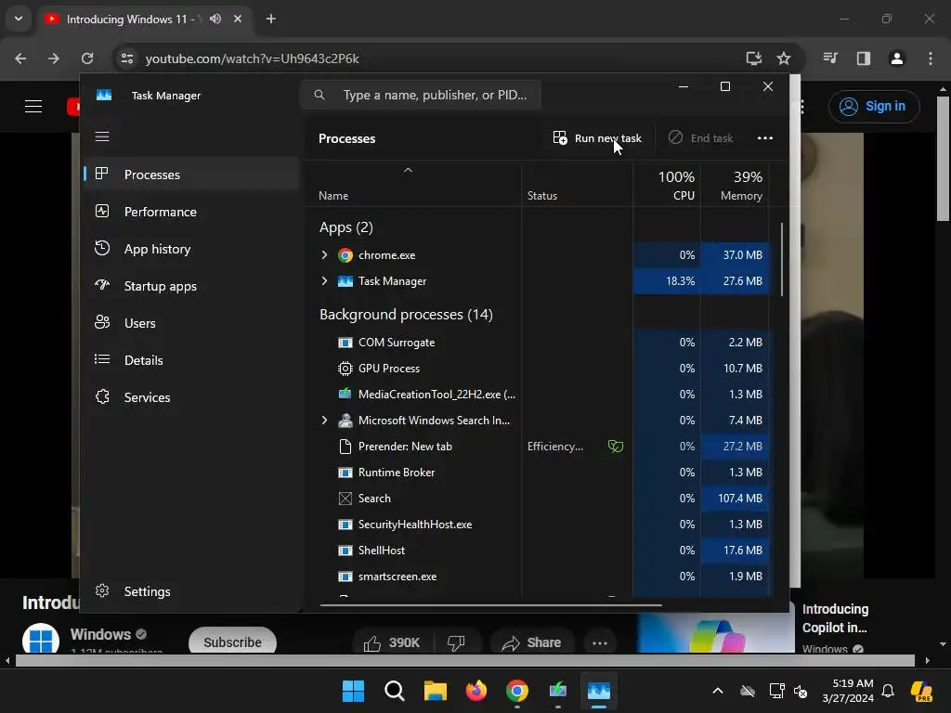The height and width of the screenshot is (713, 951).
Task: Open Chrome three-dot menu
Action: click(x=931, y=58)
